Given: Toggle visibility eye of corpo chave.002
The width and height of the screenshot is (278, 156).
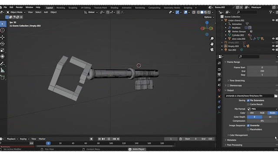Looking at the screenshot, I should point(273,20).
